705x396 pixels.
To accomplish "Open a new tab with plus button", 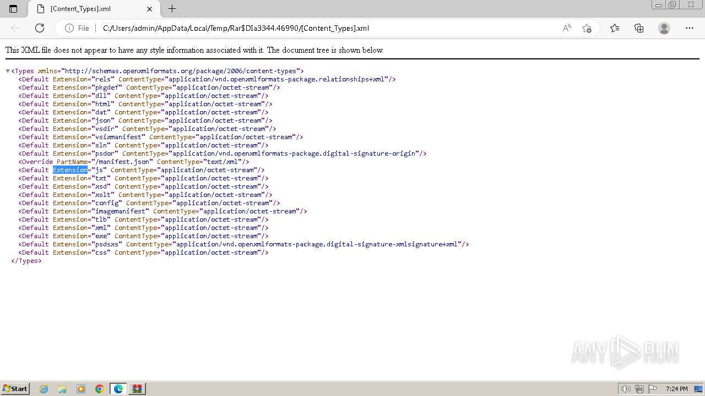I will click(x=172, y=9).
